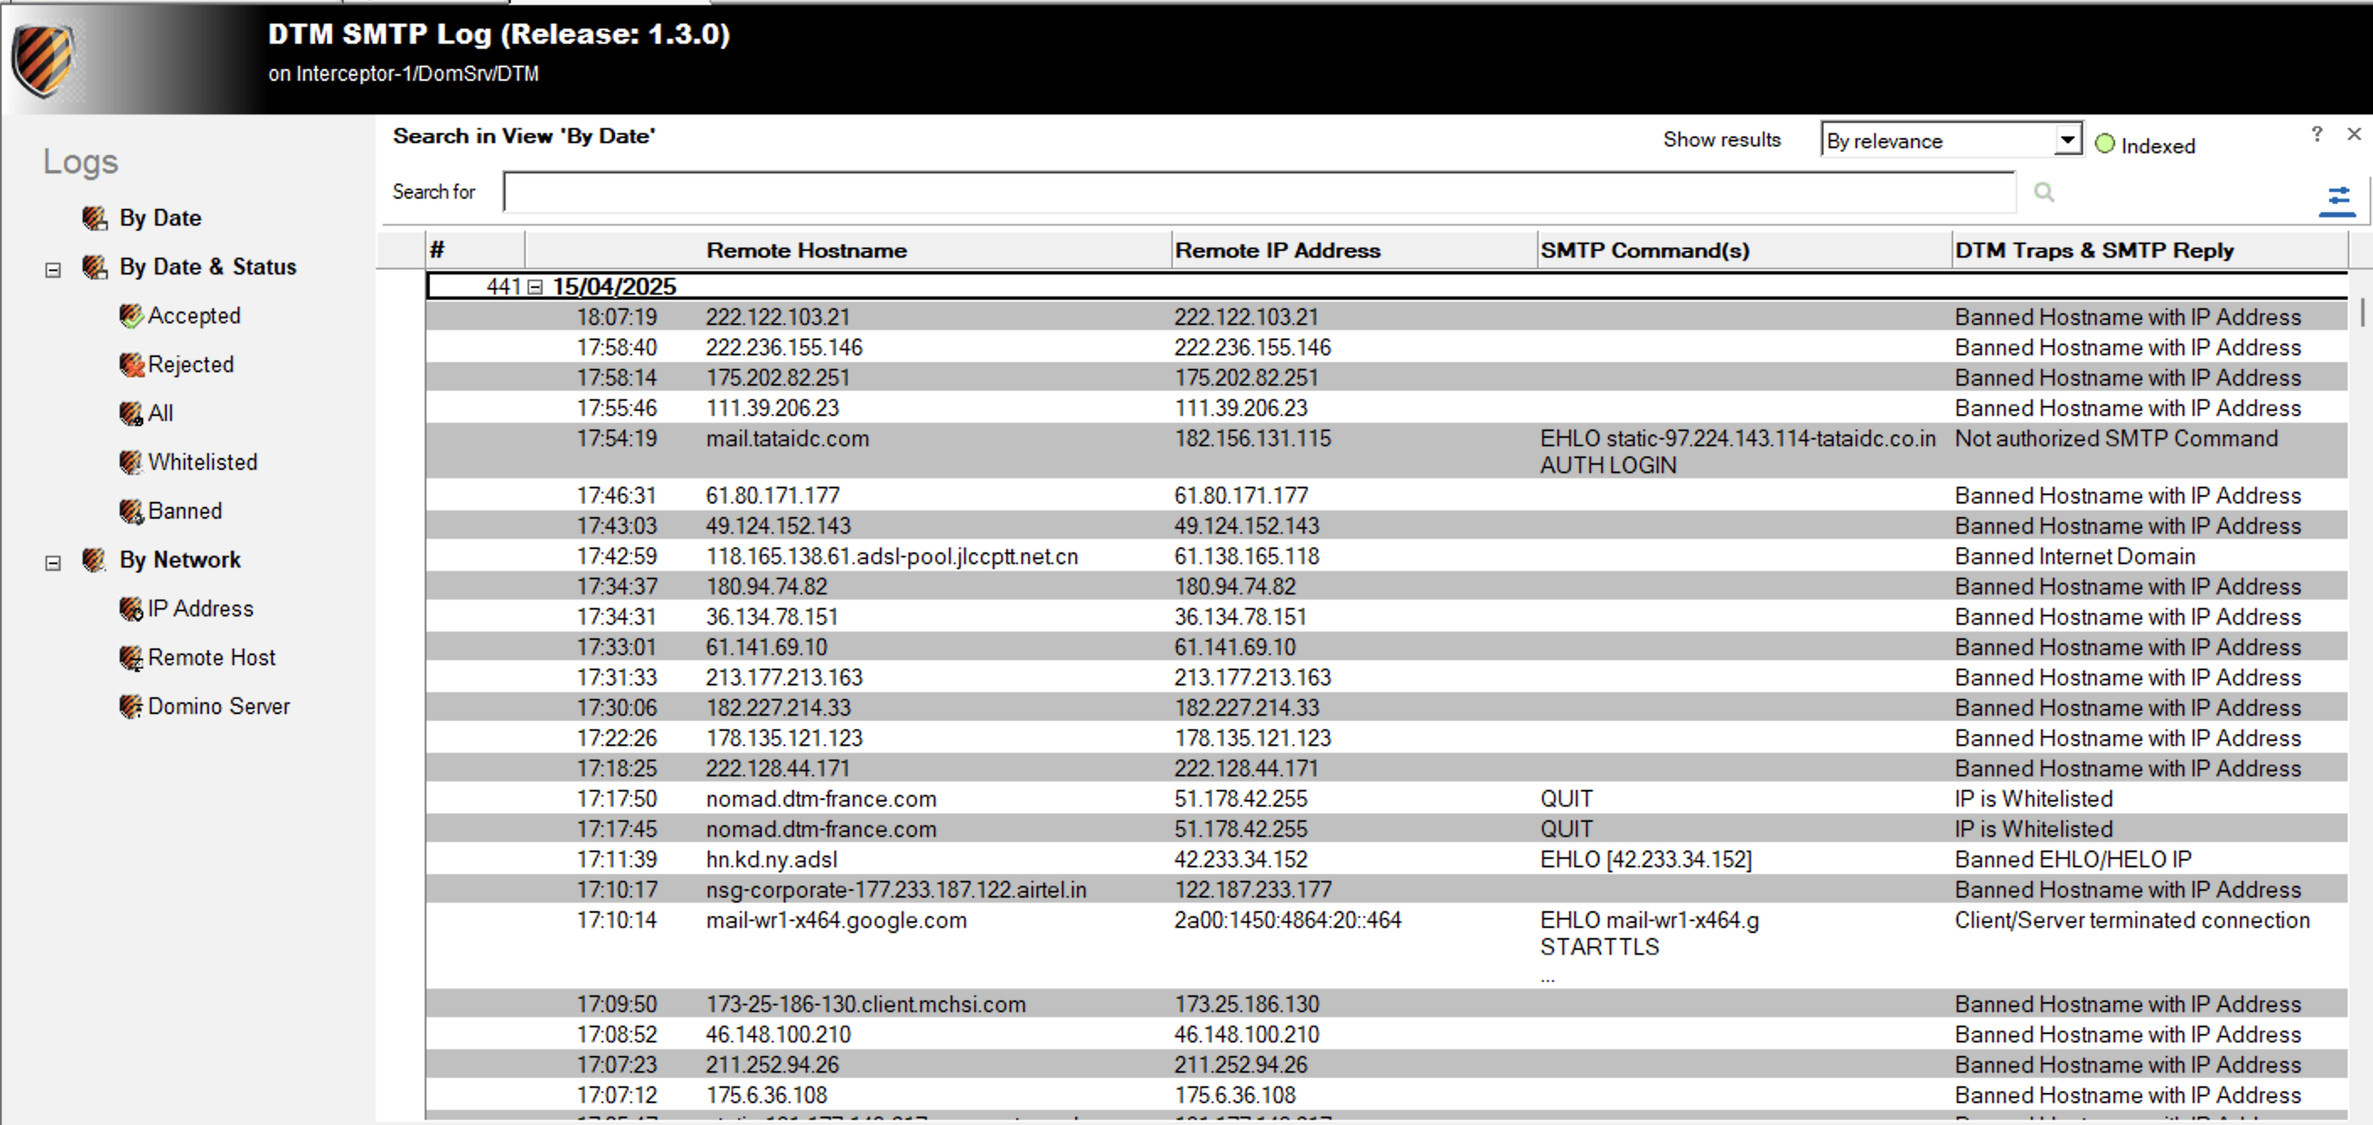The width and height of the screenshot is (2373, 1125).
Task: Select the Remote Host network view
Action: click(211, 658)
